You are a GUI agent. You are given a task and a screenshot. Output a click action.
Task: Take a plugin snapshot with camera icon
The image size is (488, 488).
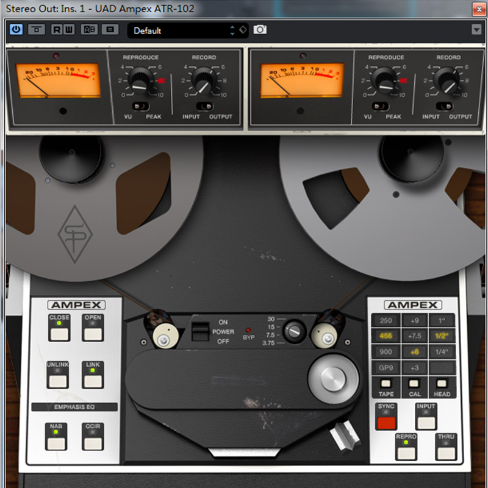click(260, 29)
